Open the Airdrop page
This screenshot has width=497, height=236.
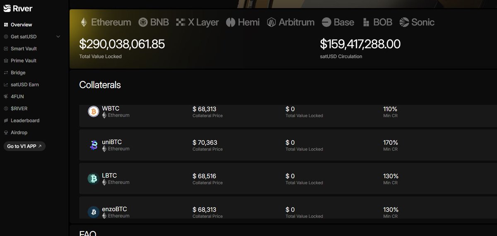point(19,133)
